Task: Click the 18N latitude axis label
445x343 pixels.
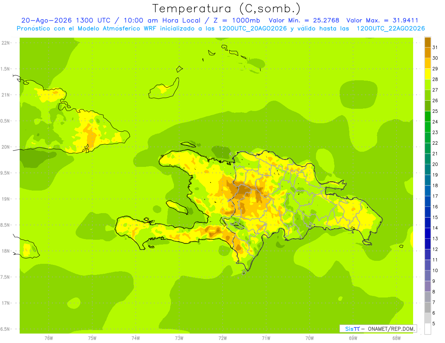Action: point(6,251)
